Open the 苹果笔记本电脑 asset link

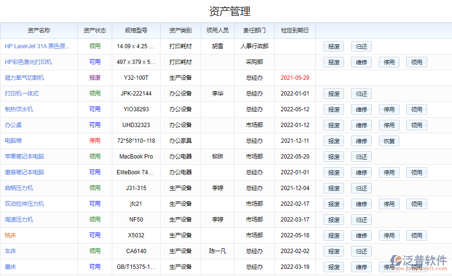(26, 157)
